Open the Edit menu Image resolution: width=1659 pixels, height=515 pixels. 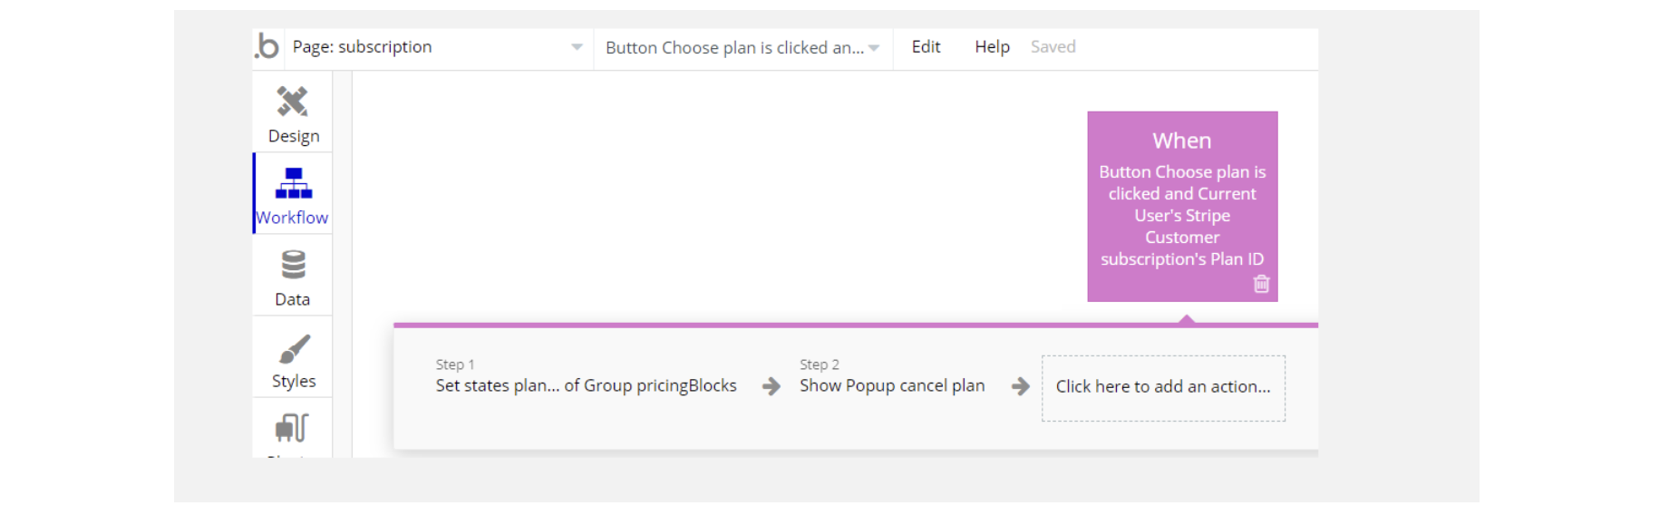pos(926,47)
